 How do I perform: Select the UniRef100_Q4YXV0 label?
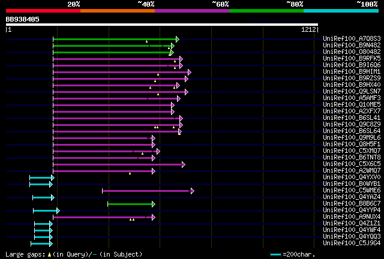352,177
